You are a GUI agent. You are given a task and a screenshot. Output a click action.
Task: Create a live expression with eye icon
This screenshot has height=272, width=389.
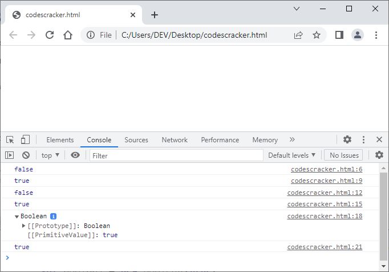click(x=75, y=155)
